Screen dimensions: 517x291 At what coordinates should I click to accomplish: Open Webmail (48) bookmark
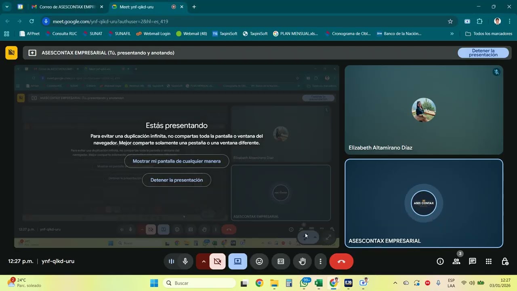(191, 34)
